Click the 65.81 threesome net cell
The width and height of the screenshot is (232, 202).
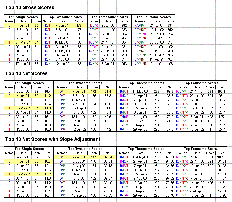170,170
